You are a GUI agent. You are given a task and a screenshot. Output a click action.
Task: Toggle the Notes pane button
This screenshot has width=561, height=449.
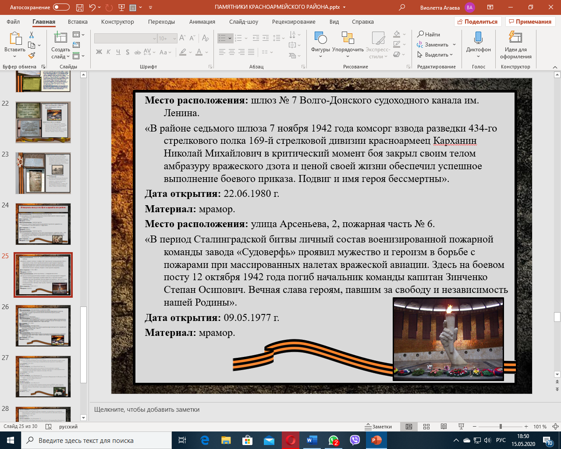[379, 427]
